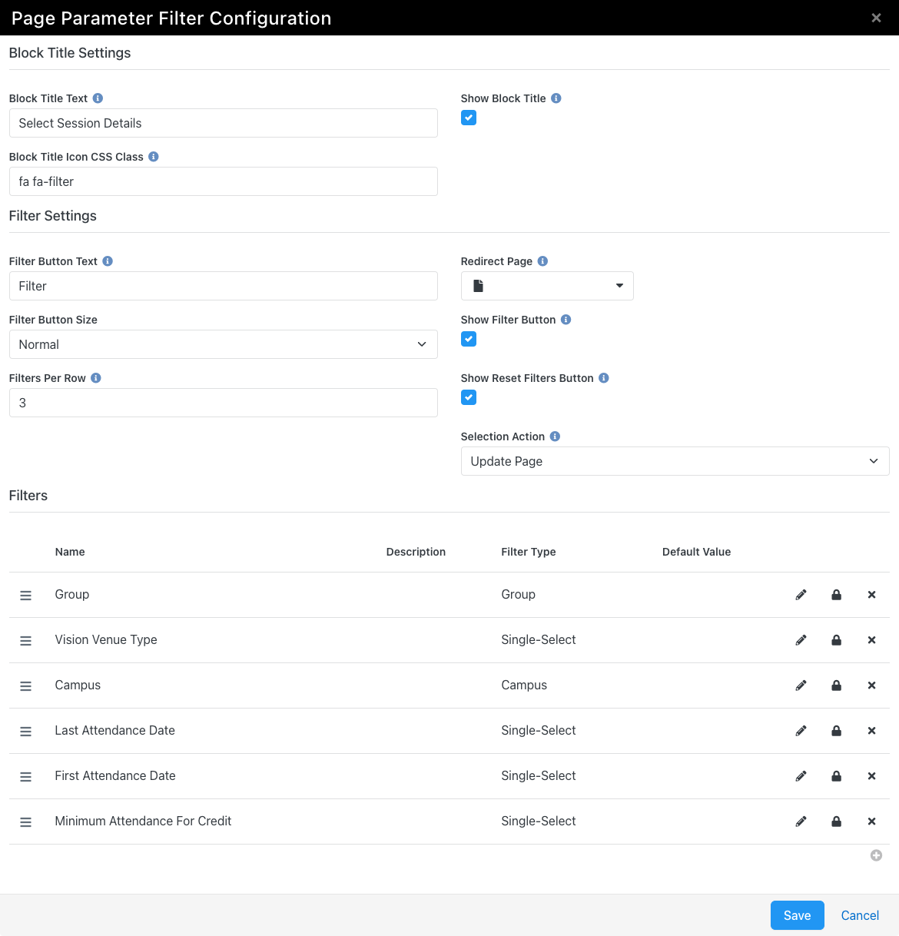
Task: Edit Minimum Attendance For Credit filter
Action: [801, 821]
